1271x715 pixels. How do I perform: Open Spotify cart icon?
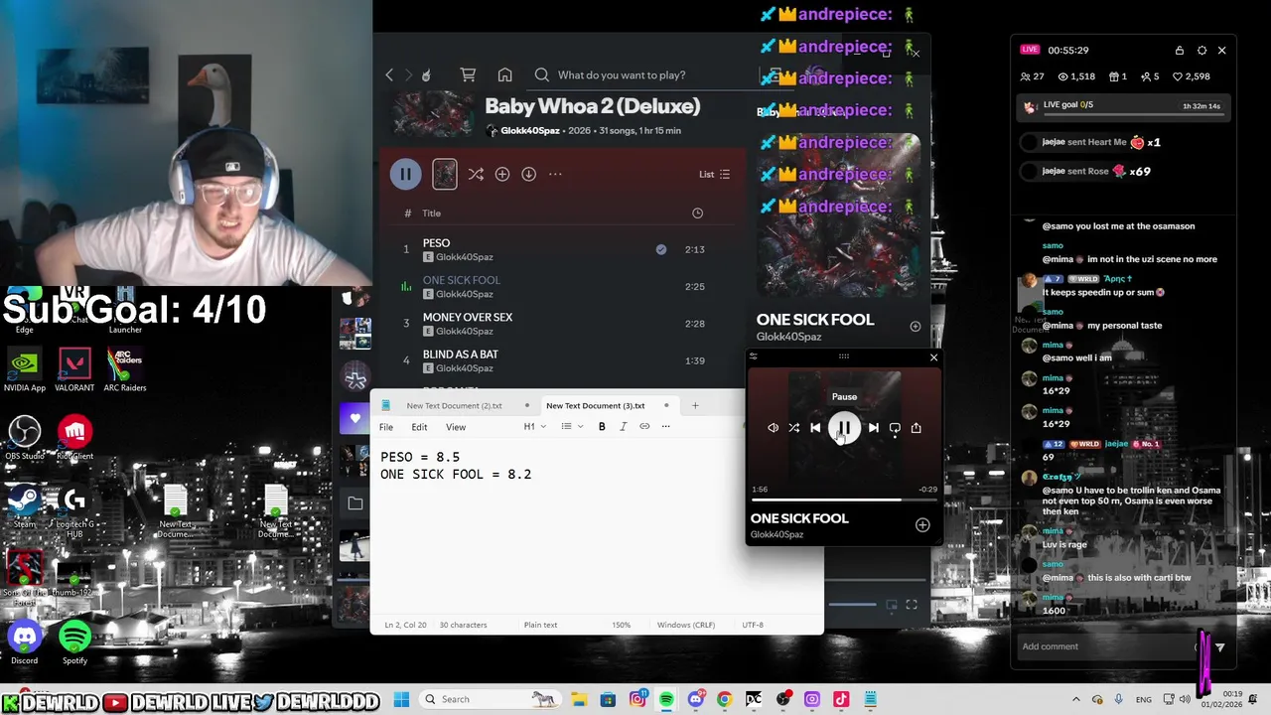pyautogui.click(x=468, y=74)
